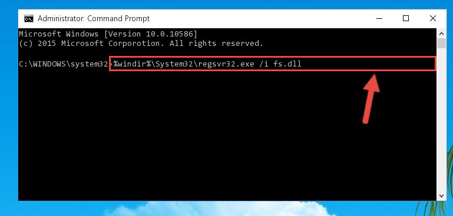
Task: Click the scrollbar down arrow
Action: [441, 196]
